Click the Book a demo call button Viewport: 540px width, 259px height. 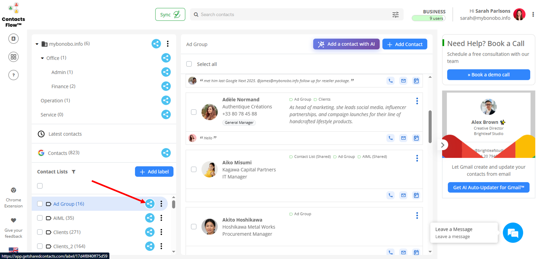pyautogui.click(x=488, y=75)
